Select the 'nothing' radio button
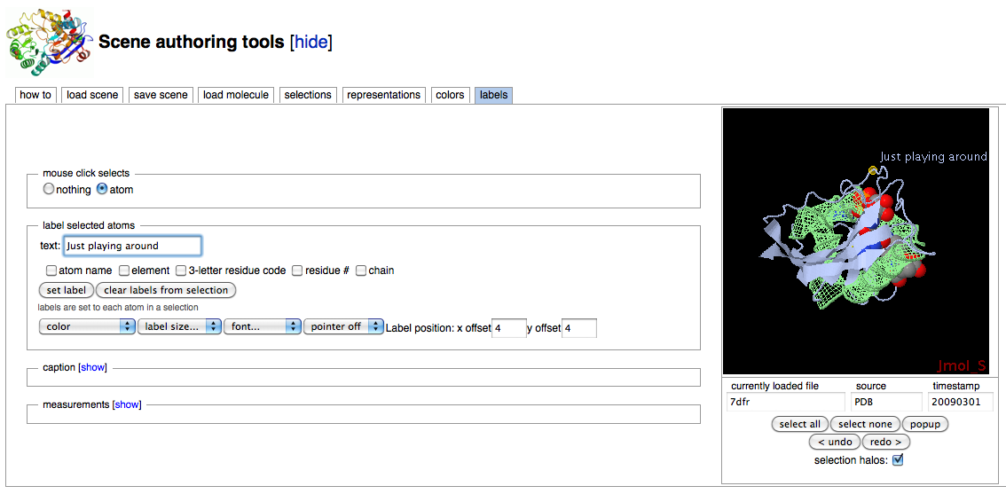The width and height of the screenshot is (1006, 494). 49,189
